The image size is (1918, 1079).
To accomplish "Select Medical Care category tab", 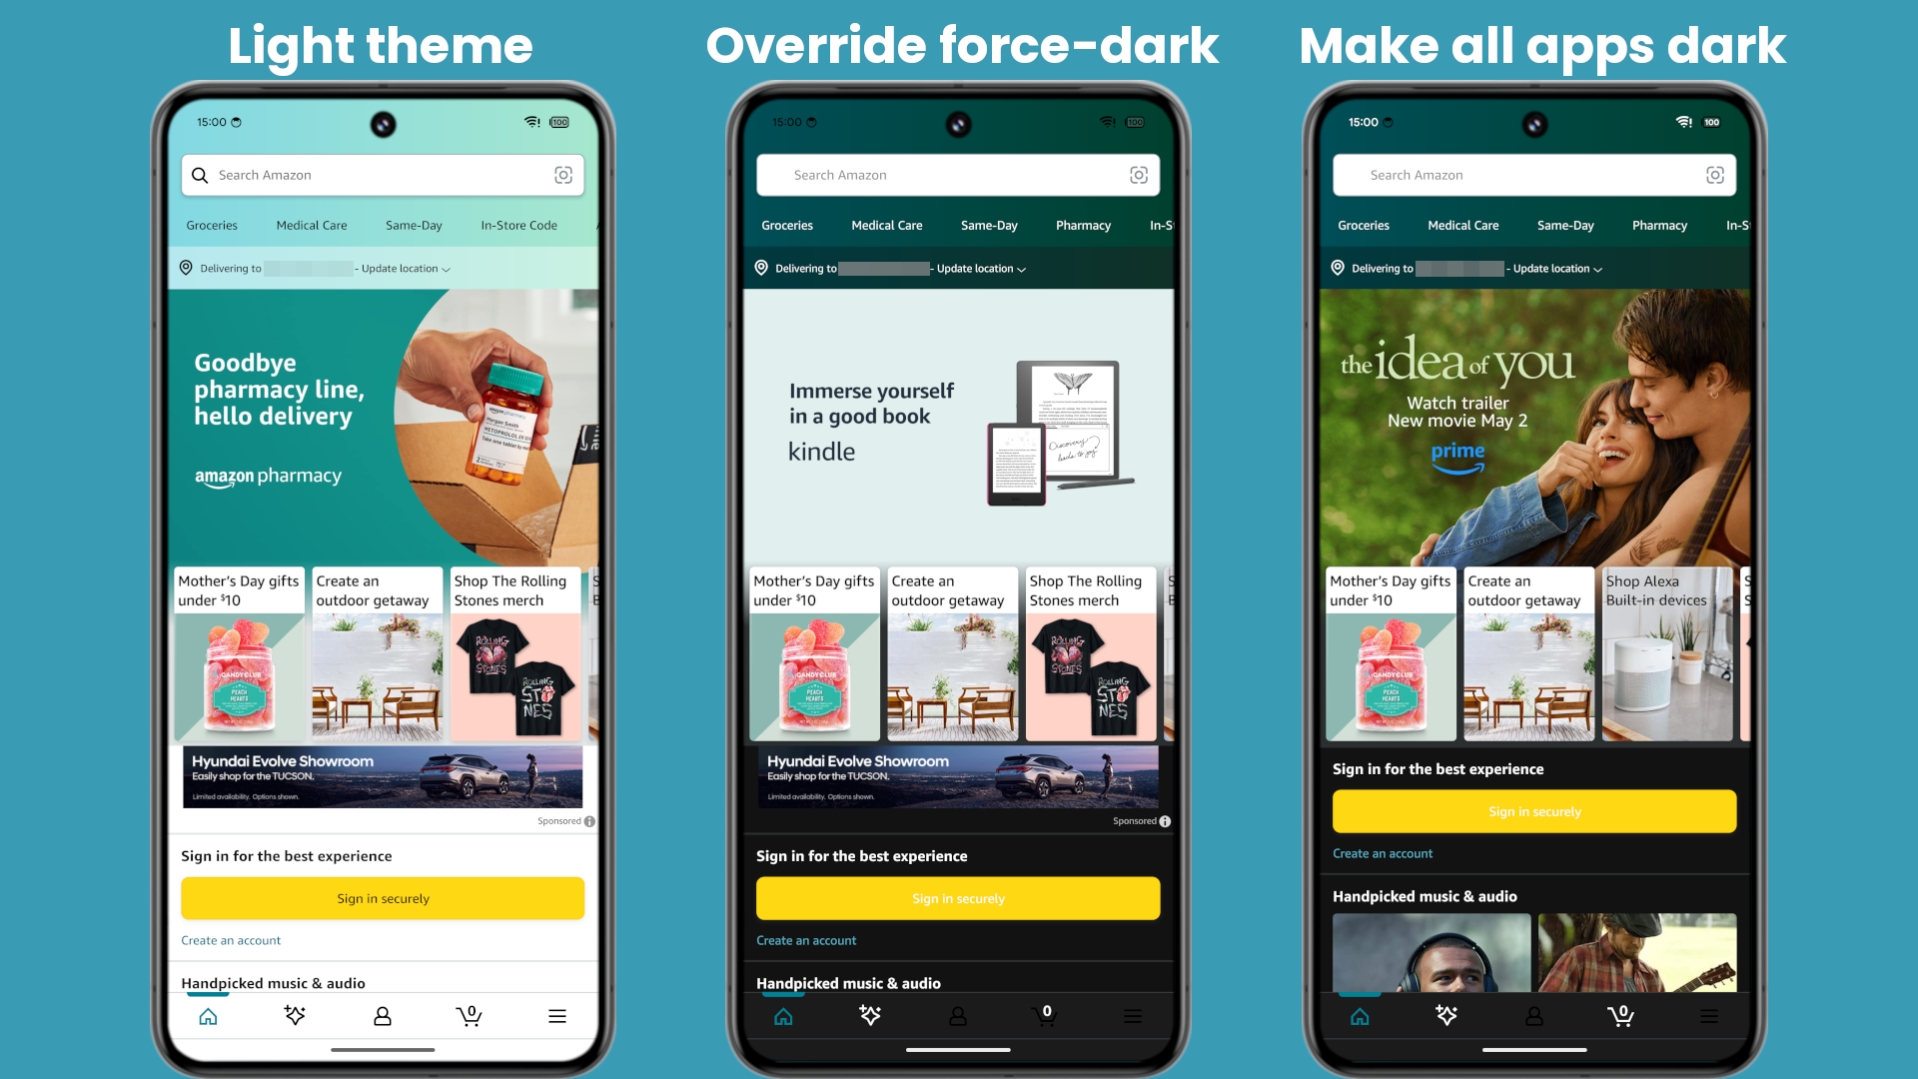I will 311,224.
